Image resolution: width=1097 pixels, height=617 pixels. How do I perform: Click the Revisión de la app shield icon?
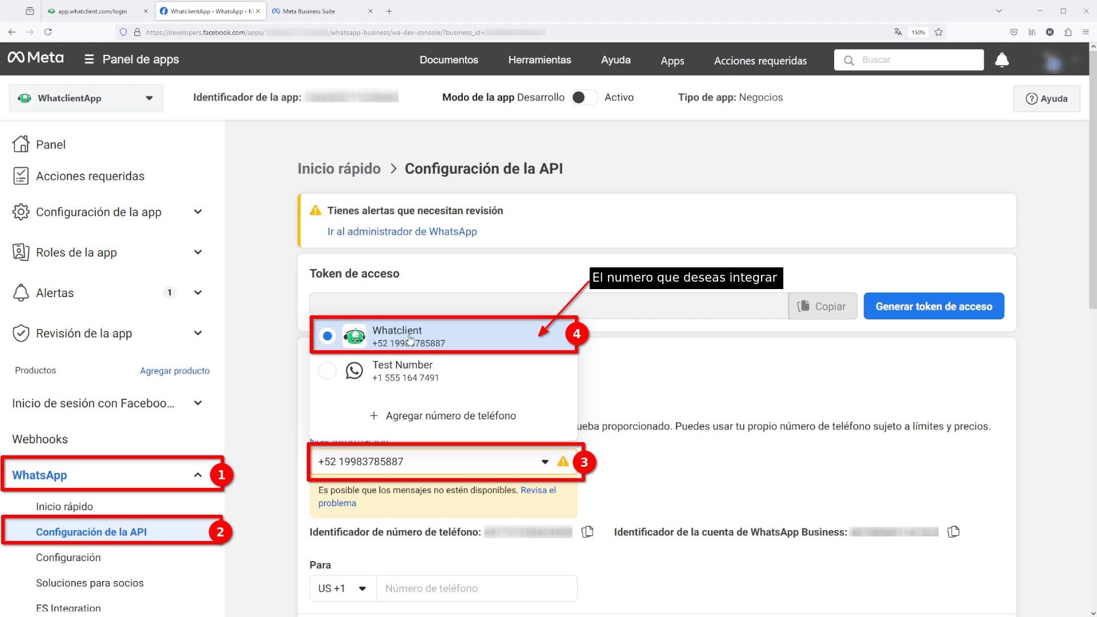coord(21,333)
